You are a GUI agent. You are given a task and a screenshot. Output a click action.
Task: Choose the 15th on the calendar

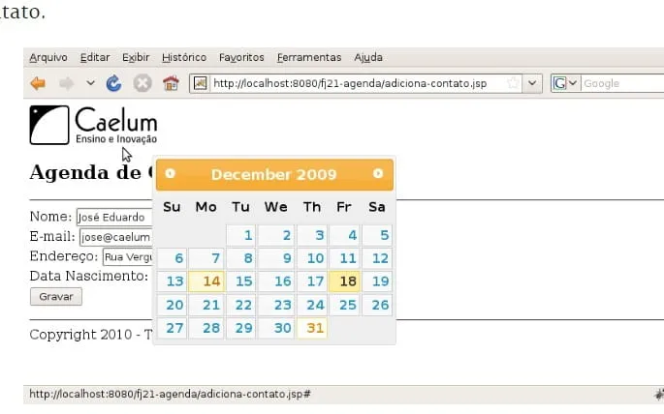click(241, 281)
